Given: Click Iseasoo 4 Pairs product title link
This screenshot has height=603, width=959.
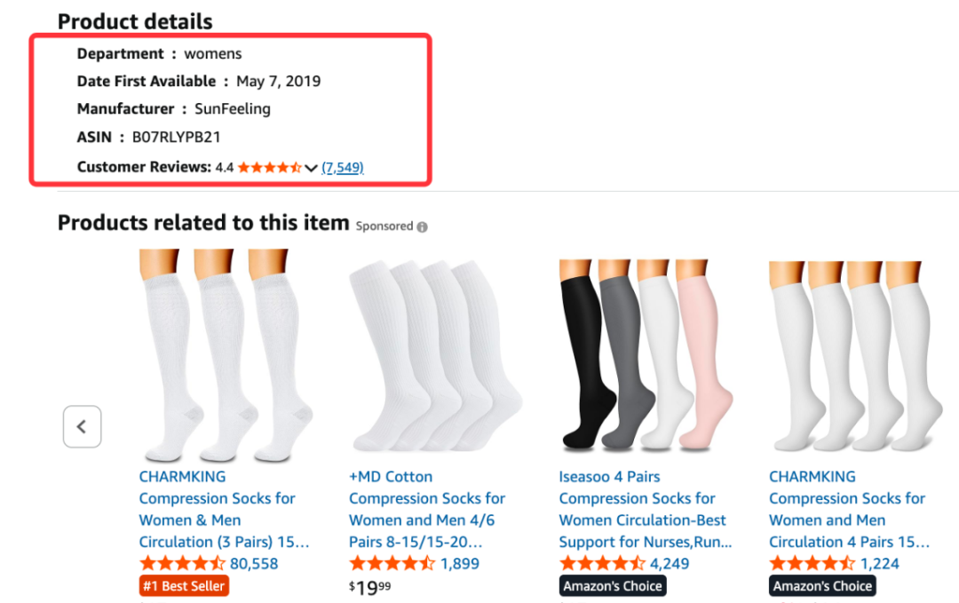Looking at the screenshot, I should [646, 509].
